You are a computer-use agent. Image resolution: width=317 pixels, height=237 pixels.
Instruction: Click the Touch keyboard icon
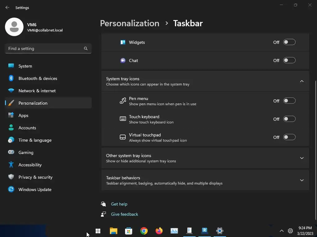coord(123,119)
